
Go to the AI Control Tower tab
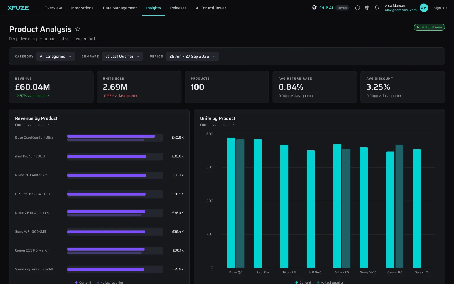211,8
